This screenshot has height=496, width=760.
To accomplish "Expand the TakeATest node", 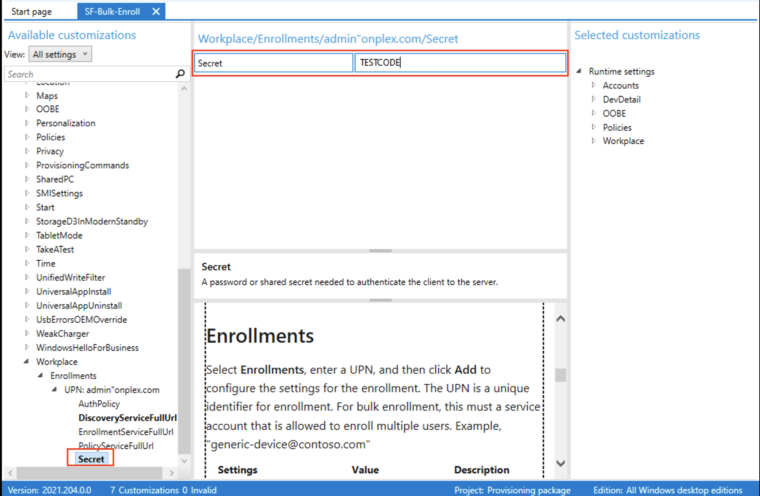I will tap(27, 249).
